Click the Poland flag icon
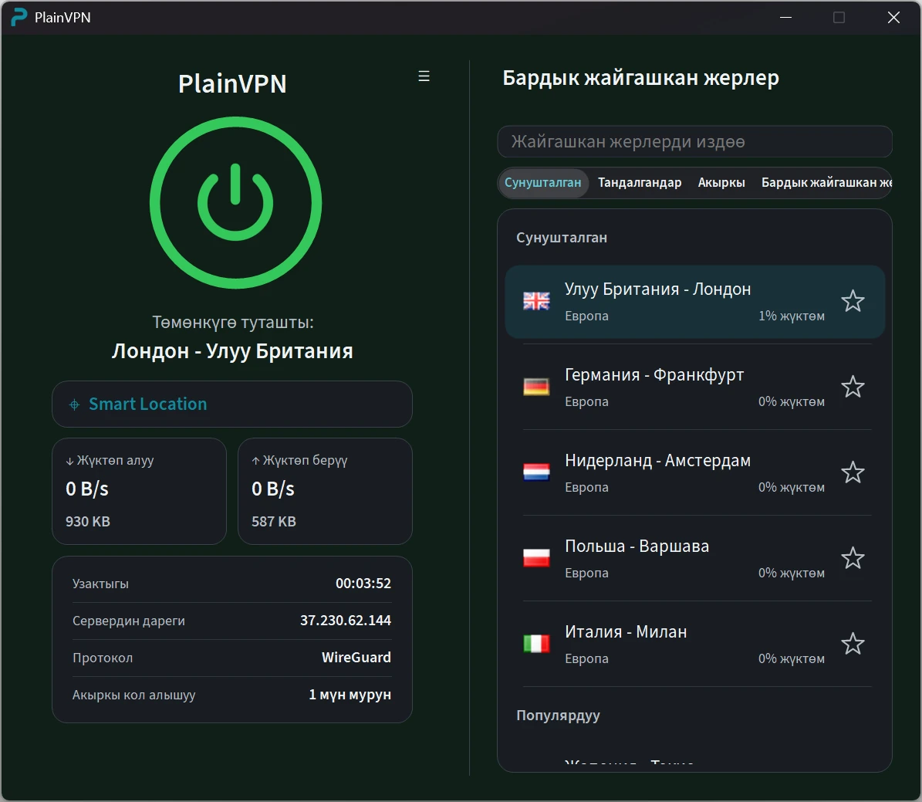The width and height of the screenshot is (922, 802). point(536,557)
